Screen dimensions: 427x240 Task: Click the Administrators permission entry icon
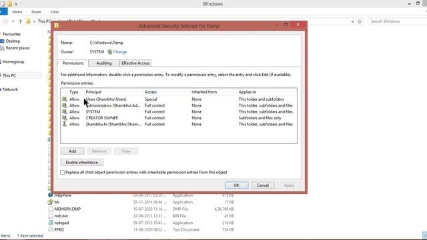[x=65, y=105]
